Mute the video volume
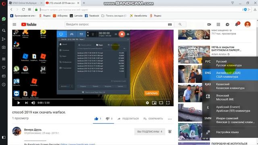258x145 pixels. [33, 103]
